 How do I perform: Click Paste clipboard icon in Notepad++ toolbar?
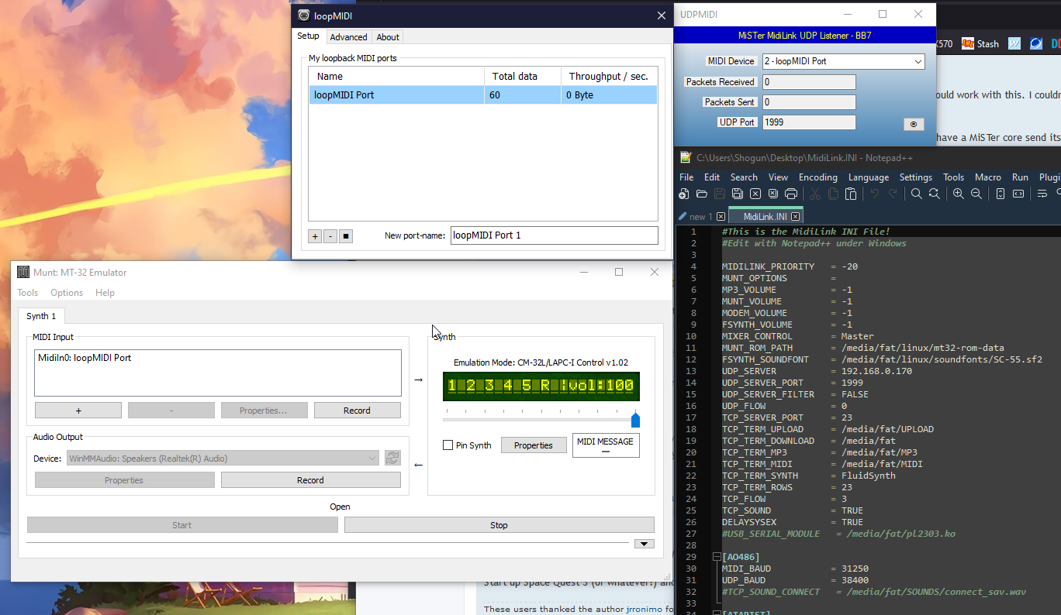pos(851,194)
